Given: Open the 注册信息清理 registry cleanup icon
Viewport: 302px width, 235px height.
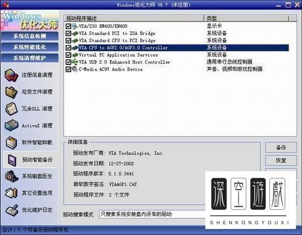Looking at the screenshot, I should pos(11,75).
